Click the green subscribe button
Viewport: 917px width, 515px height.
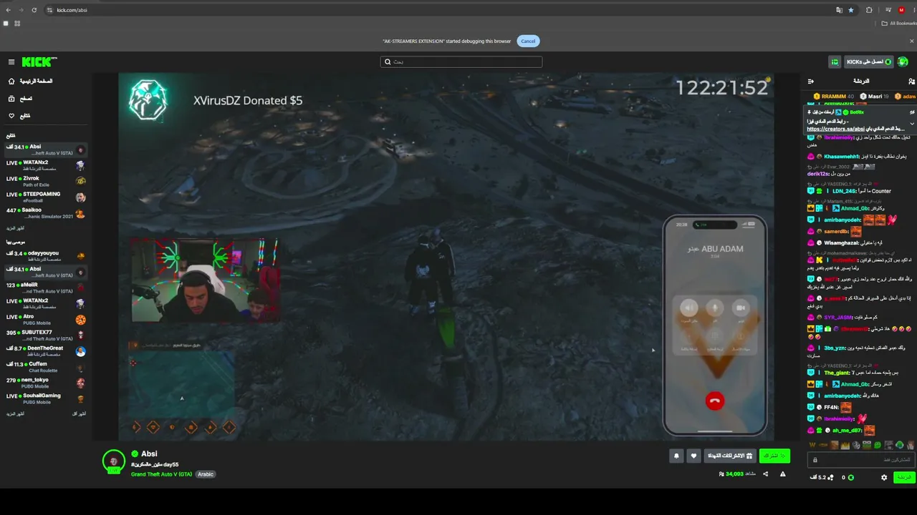pyautogui.click(x=774, y=456)
